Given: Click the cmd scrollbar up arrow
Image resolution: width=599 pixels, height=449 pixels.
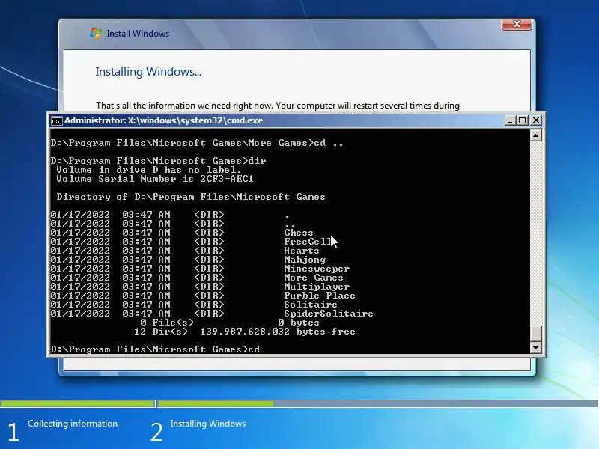Looking at the screenshot, I should pos(536,135).
